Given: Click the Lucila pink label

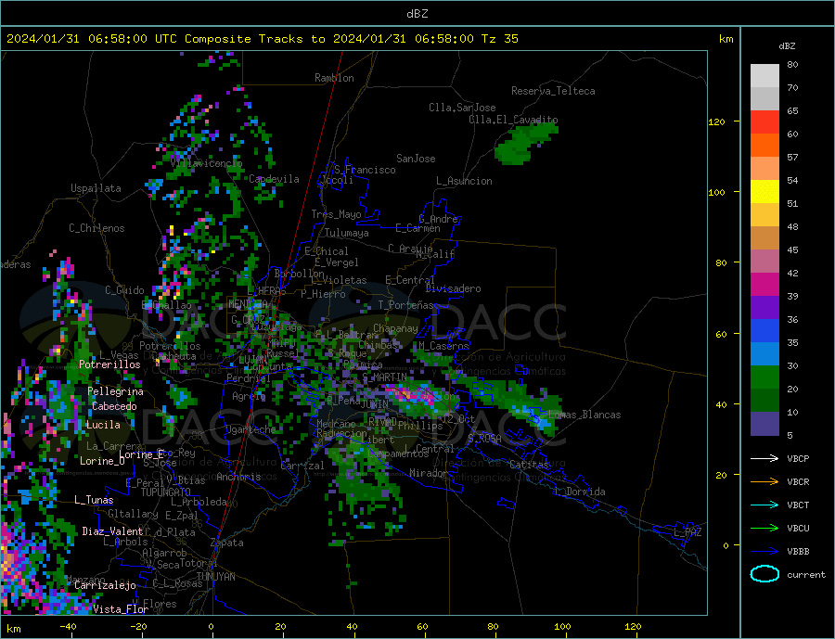Looking at the screenshot, I should click(103, 425).
